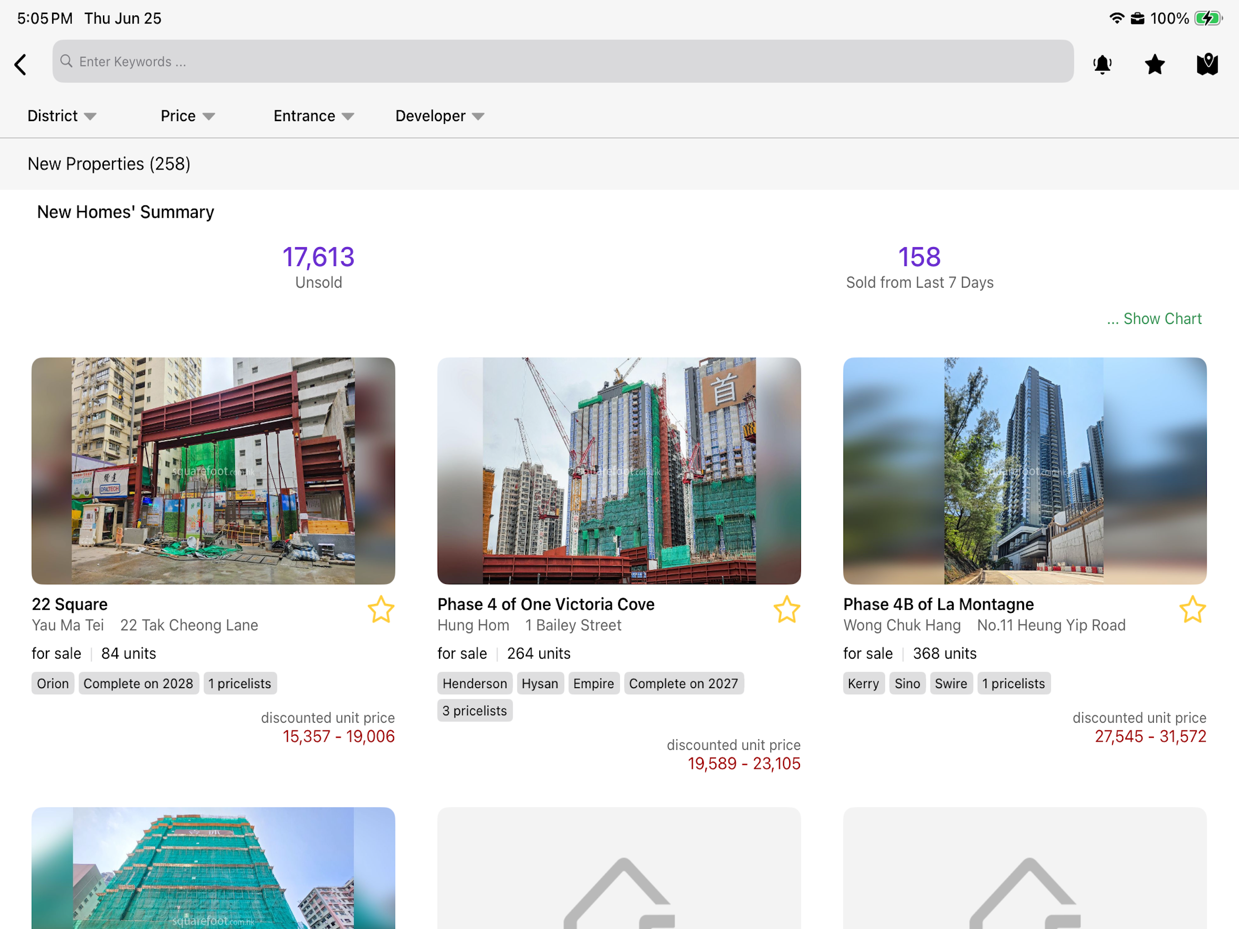Open favorites with the black star icon

[x=1155, y=64]
